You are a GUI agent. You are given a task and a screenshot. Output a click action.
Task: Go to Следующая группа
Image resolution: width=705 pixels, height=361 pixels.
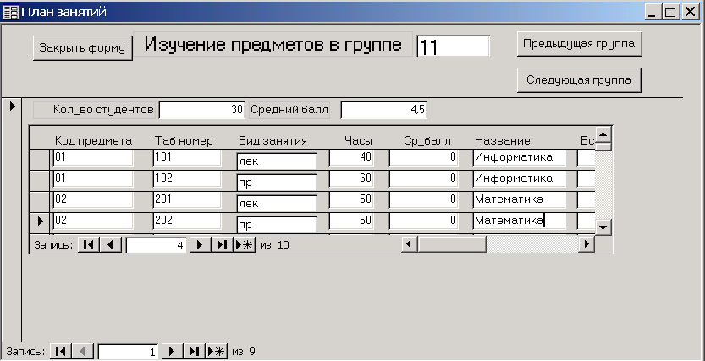[x=579, y=80]
